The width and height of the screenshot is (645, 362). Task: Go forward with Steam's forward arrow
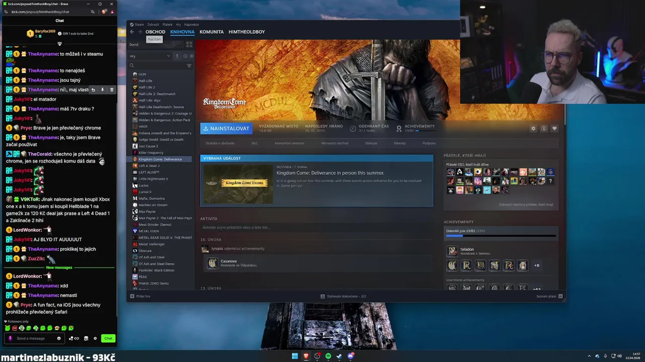click(x=140, y=32)
